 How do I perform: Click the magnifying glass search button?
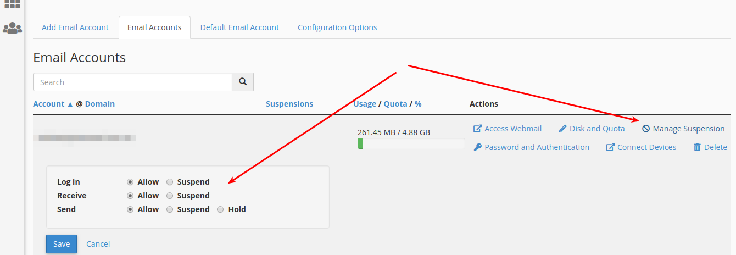243,82
